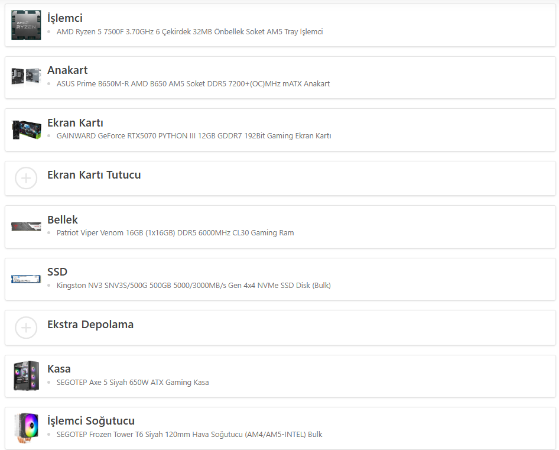Open the Anakart category heading
This screenshot has height=450, width=559.
[x=67, y=70]
